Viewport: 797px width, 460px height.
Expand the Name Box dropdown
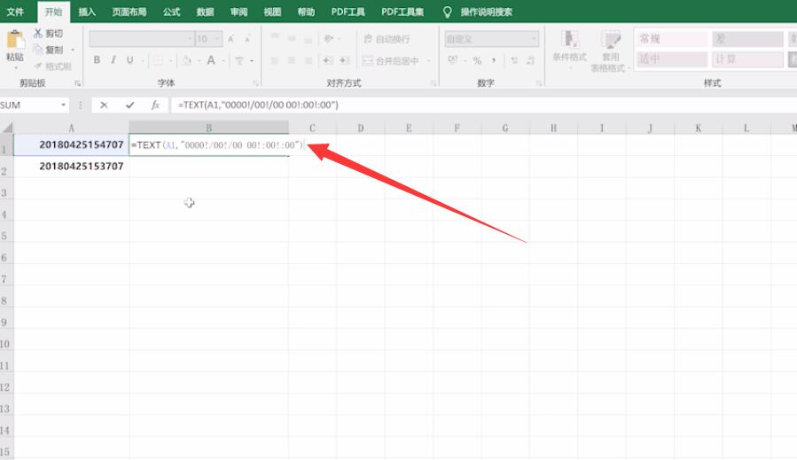64,105
